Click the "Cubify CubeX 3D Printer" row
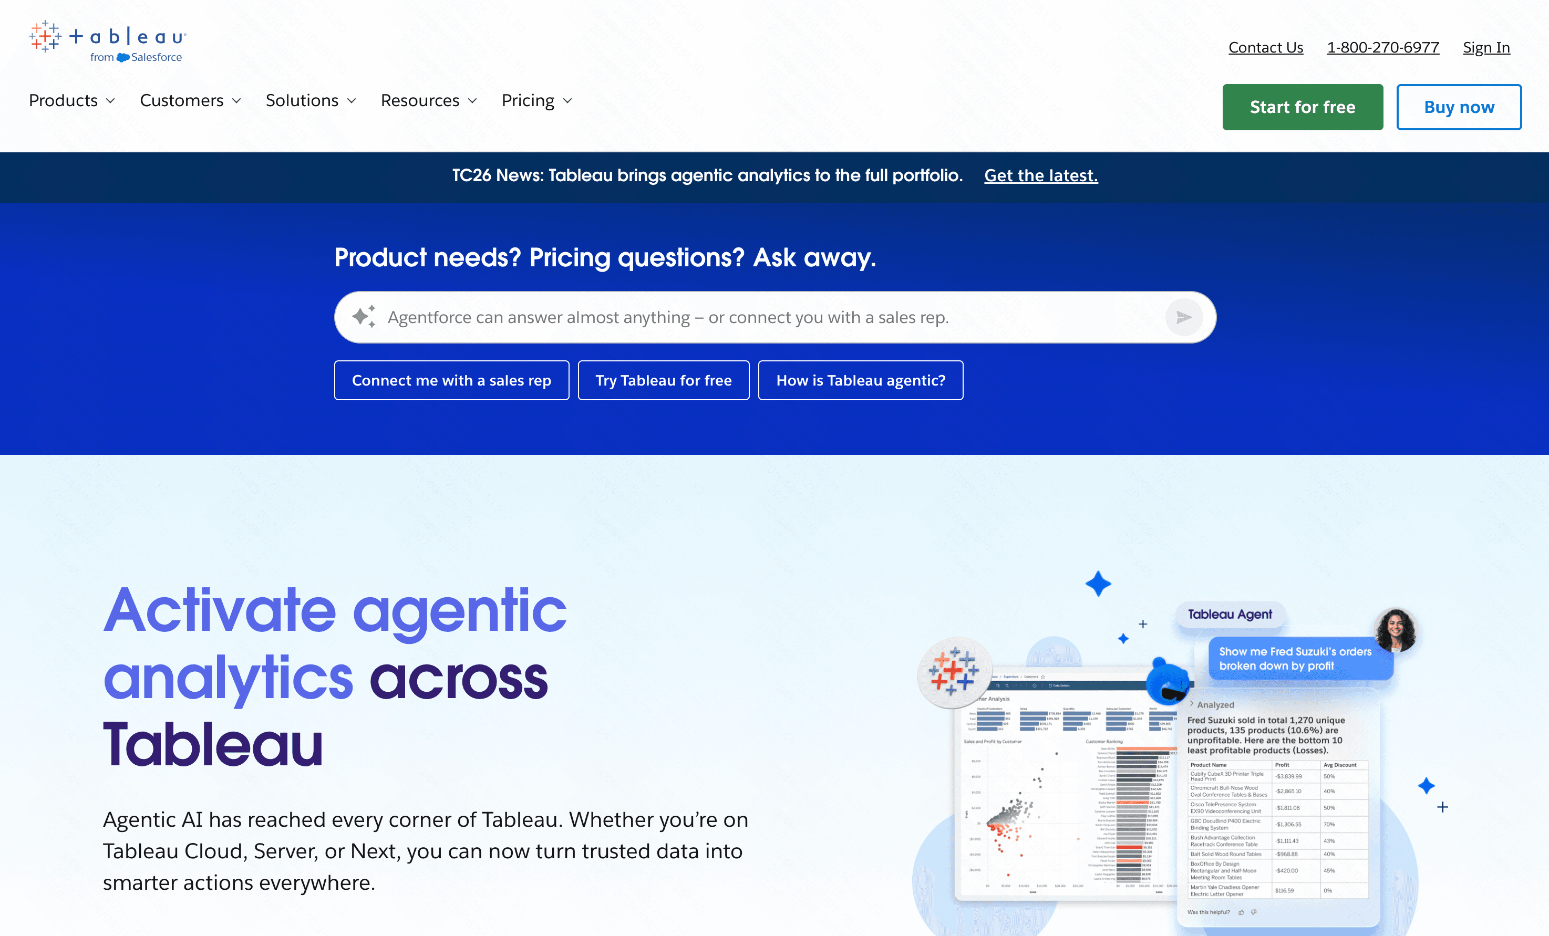This screenshot has height=936, width=1549. pos(1278,776)
